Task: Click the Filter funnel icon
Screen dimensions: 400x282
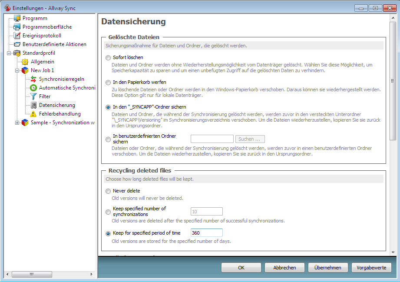Action: point(33,96)
